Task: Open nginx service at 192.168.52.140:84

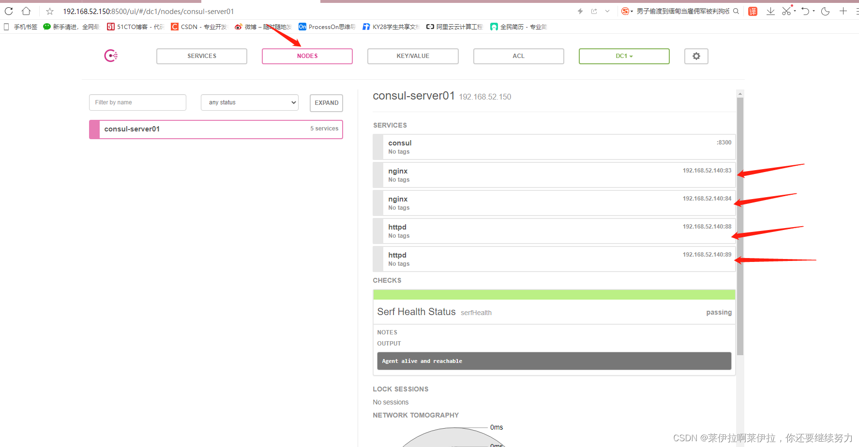Action: (554, 203)
